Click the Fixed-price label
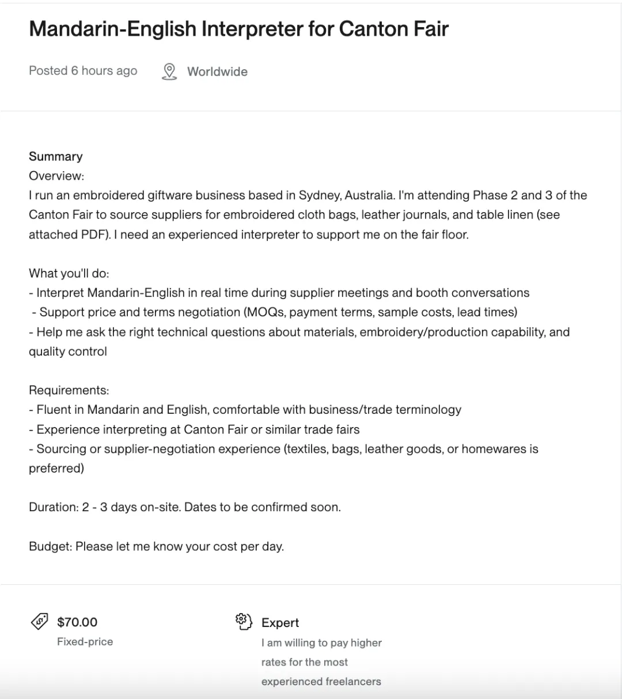Image resolution: width=622 pixels, height=699 pixels. pyautogui.click(x=85, y=641)
